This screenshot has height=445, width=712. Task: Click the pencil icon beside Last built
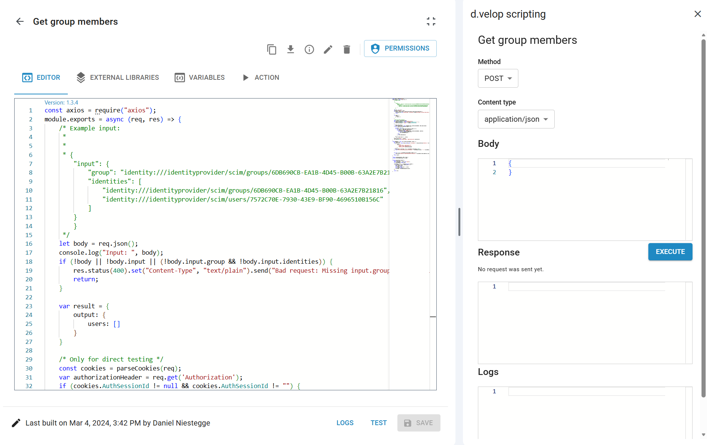pyautogui.click(x=16, y=423)
